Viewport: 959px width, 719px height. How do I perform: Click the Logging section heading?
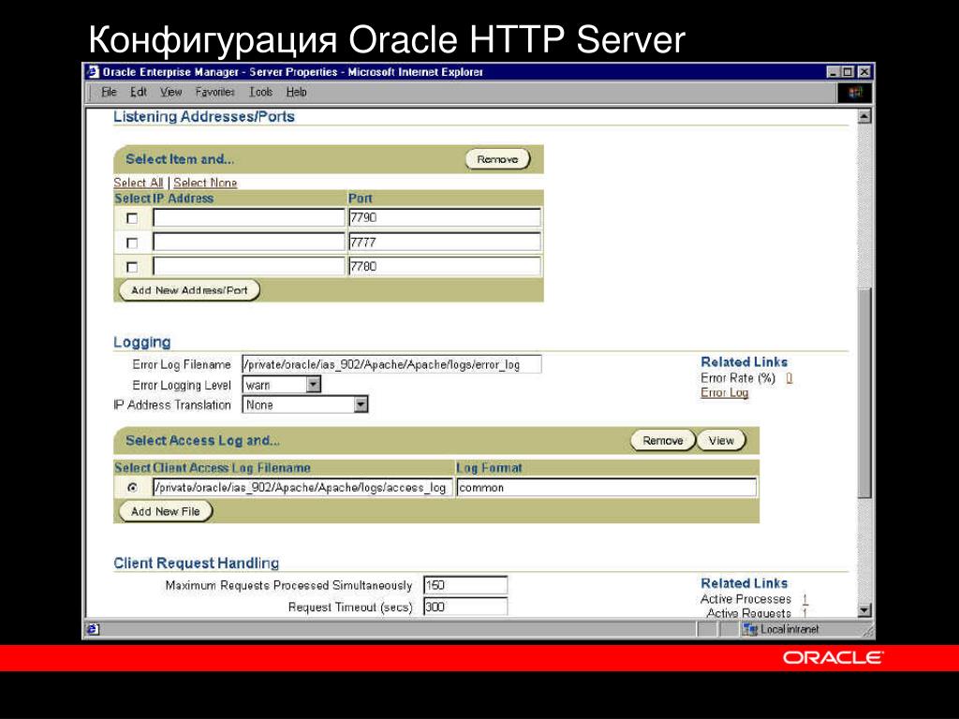point(142,343)
